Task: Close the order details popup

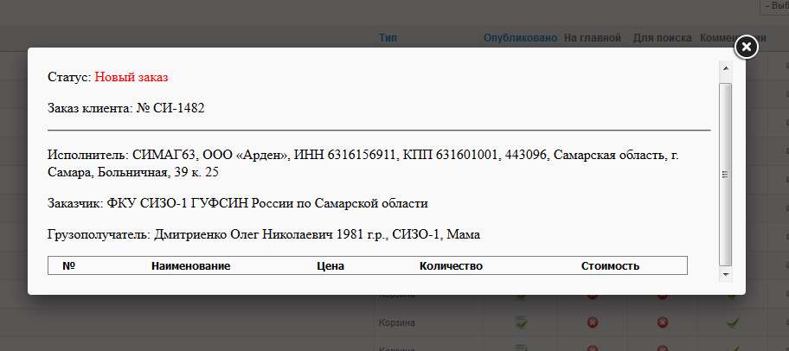Action: point(747,47)
